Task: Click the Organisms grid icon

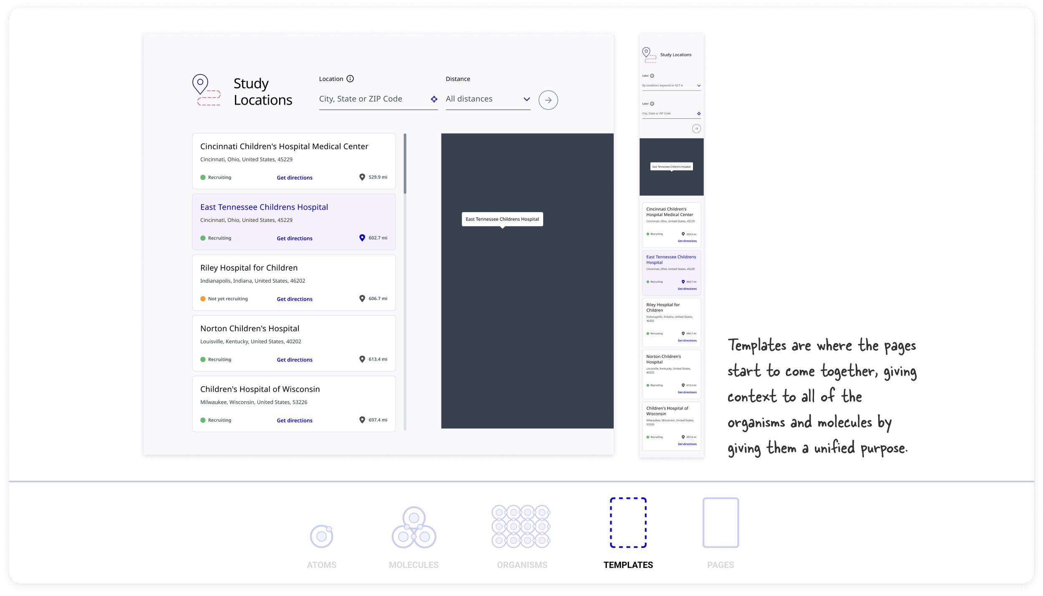Action: pos(521,526)
